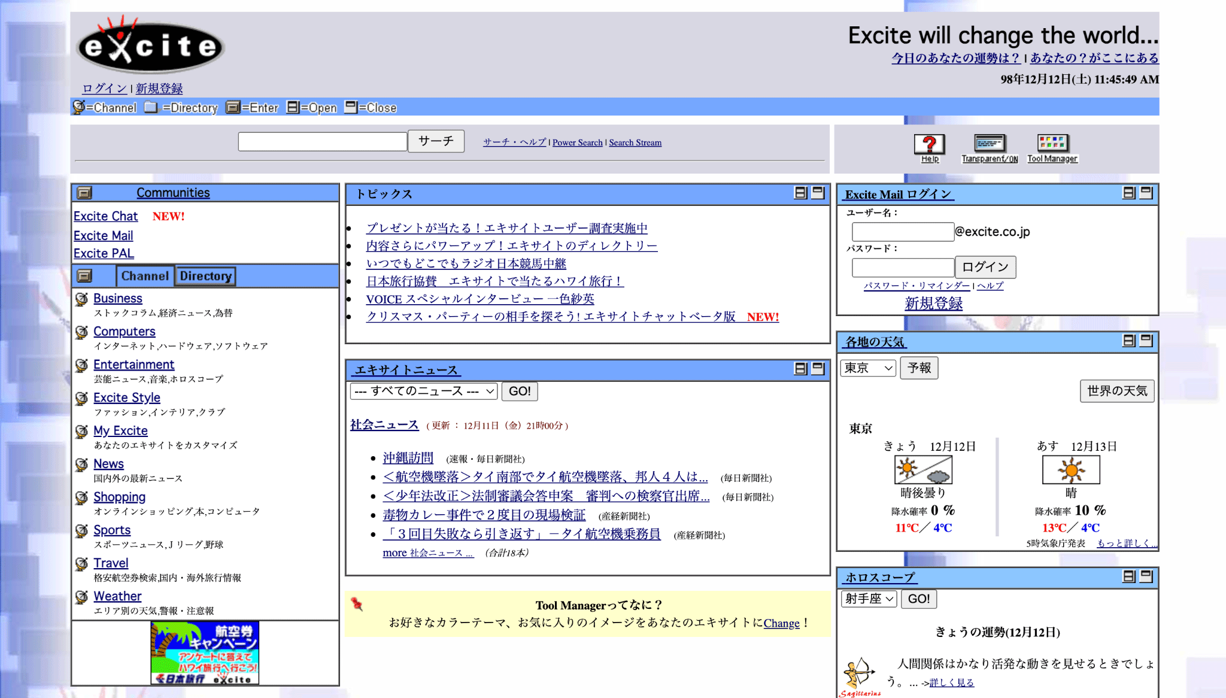Toggle open icon on 各地の天気 panel
The width and height of the screenshot is (1226, 698).
point(1128,341)
